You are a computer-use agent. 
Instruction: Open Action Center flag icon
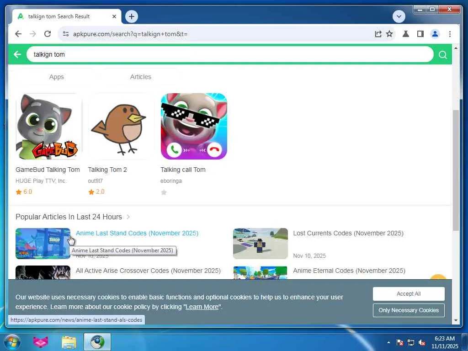pos(400,342)
